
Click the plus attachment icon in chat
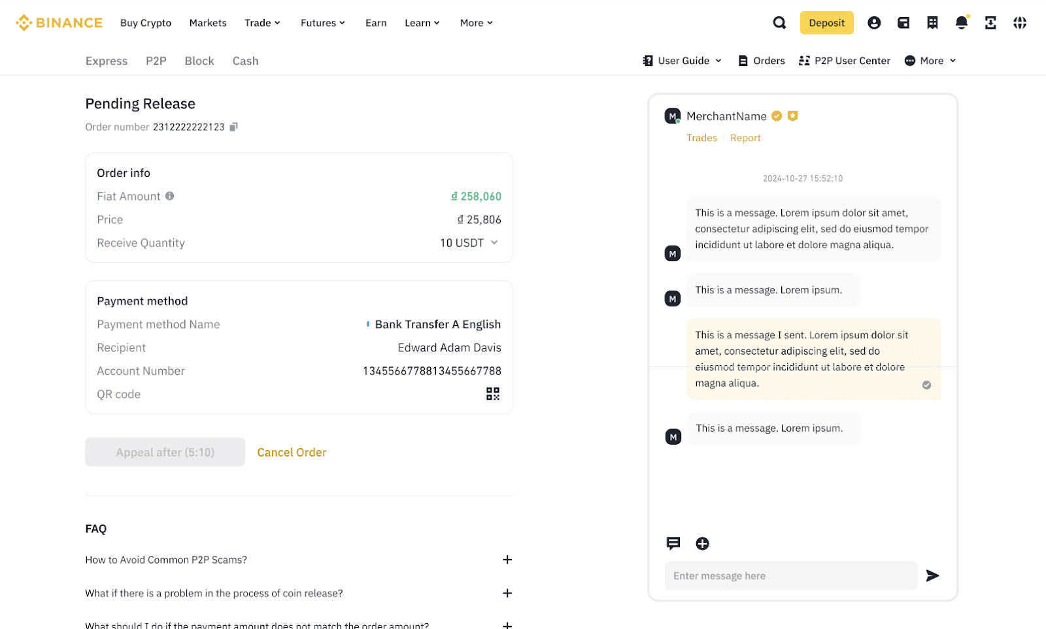click(702, 543)
